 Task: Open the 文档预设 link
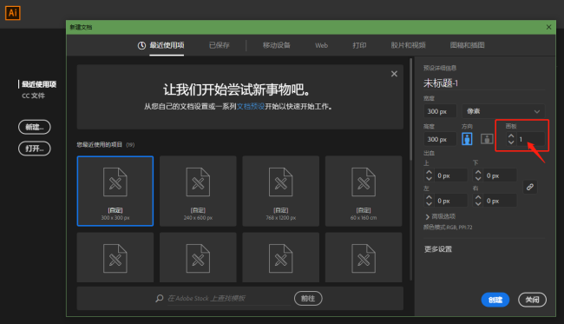(251, 107)
